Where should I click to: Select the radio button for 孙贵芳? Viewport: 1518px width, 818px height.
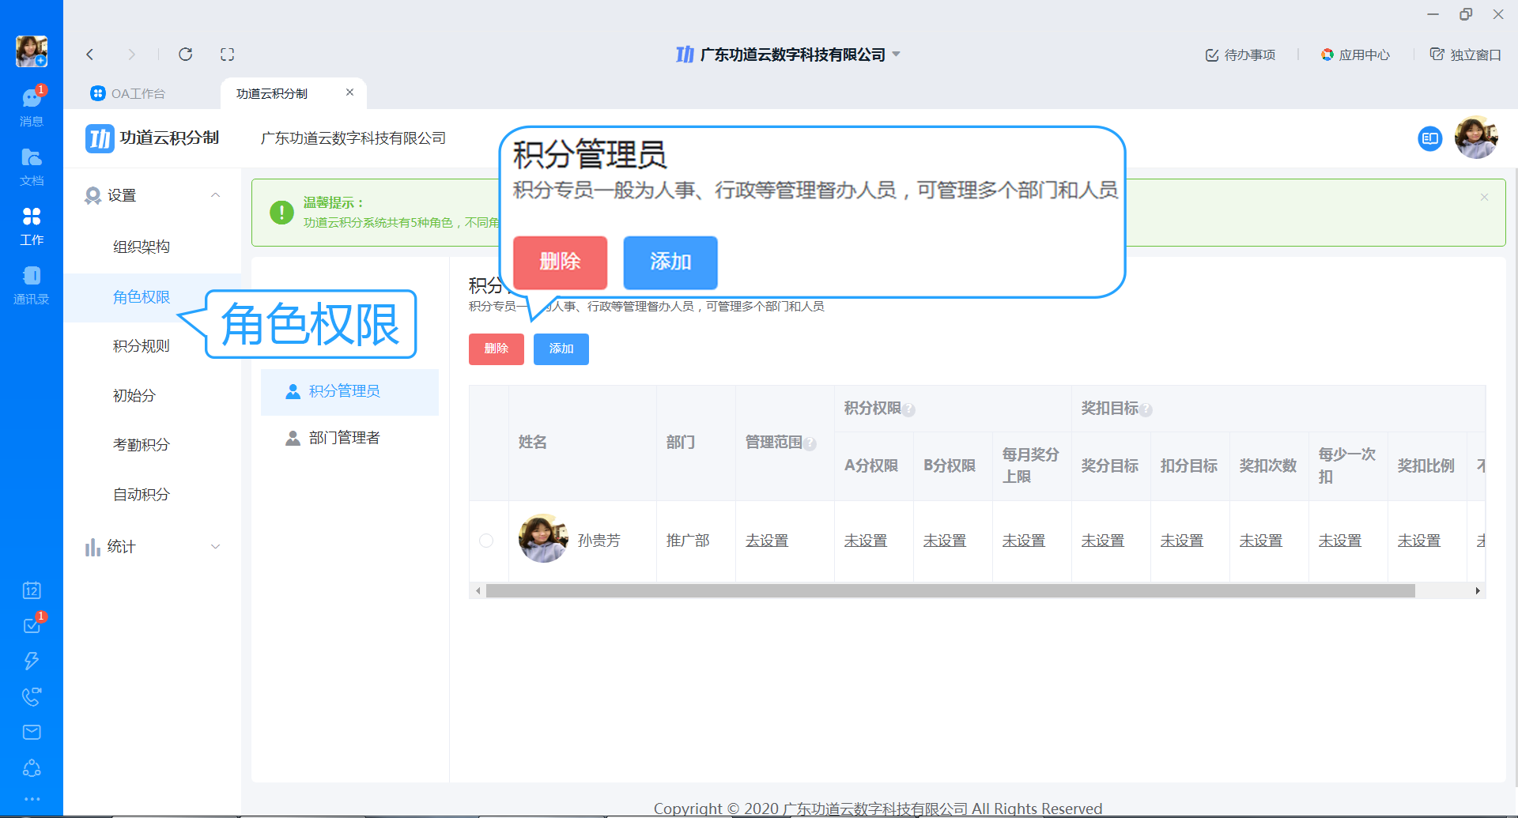click(x=486, y=541)
